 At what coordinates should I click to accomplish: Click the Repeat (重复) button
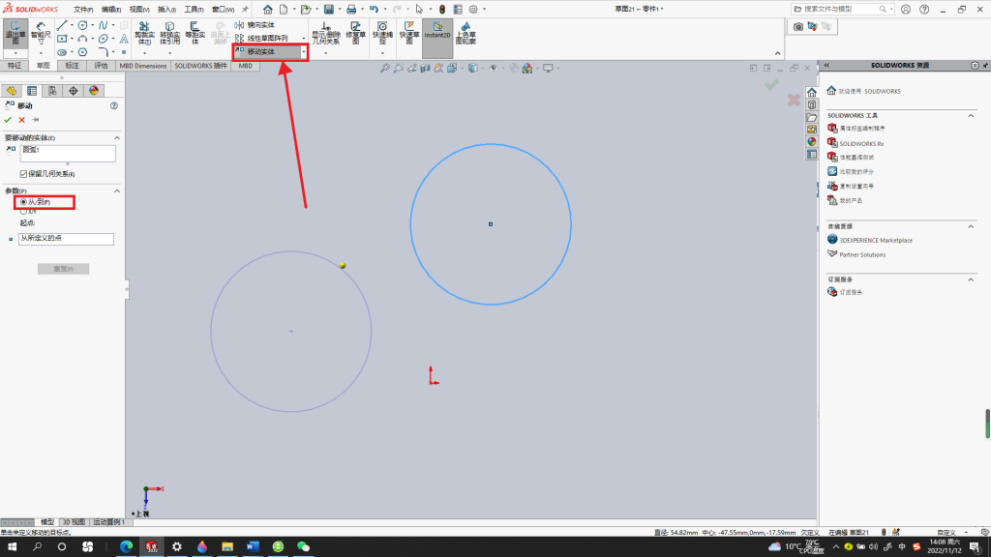(63, 269)
